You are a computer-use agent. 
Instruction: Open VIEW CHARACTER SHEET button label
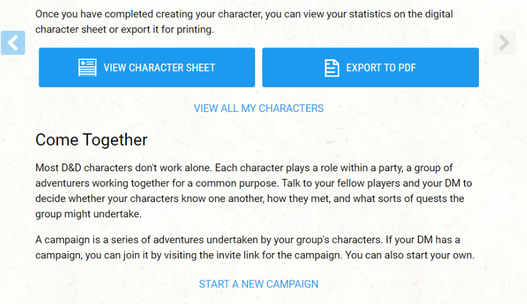click(x=159, y=68)
